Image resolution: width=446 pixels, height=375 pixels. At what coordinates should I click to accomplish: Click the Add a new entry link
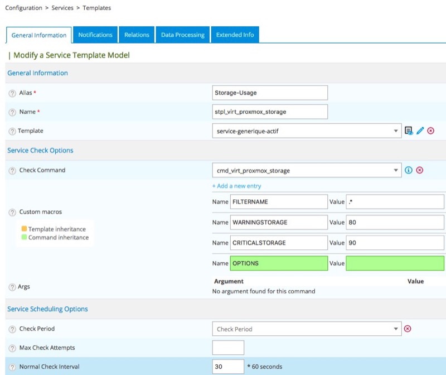click(236, 186)
